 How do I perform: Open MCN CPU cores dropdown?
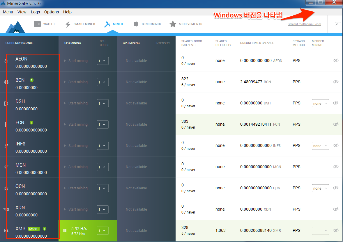tap(102, 167)
